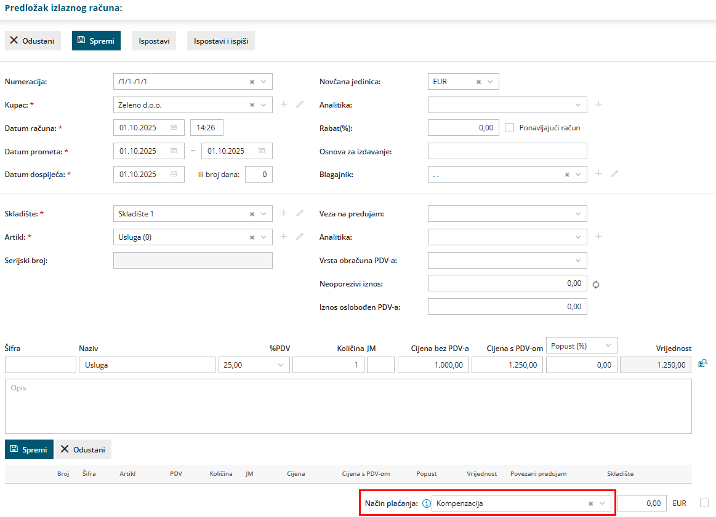Open calendar icon in Datum računa field
The image size is (716, 517).
174,128
